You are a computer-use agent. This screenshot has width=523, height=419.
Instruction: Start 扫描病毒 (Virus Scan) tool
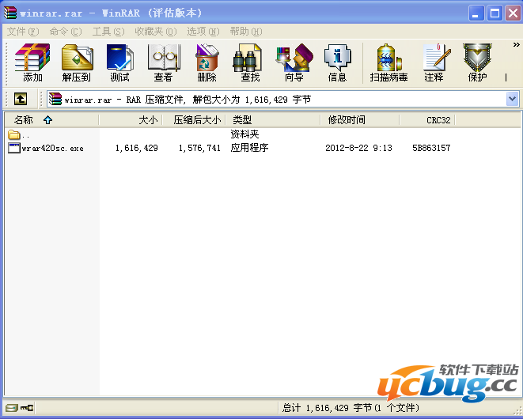pyautogui.click(x=388, y=62)
